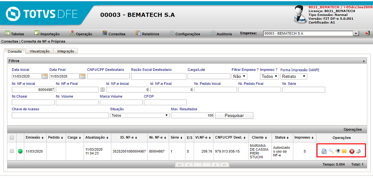Click the Nr. Série input field
Viewport: 373px width, 178px height.
coord(303,90)
